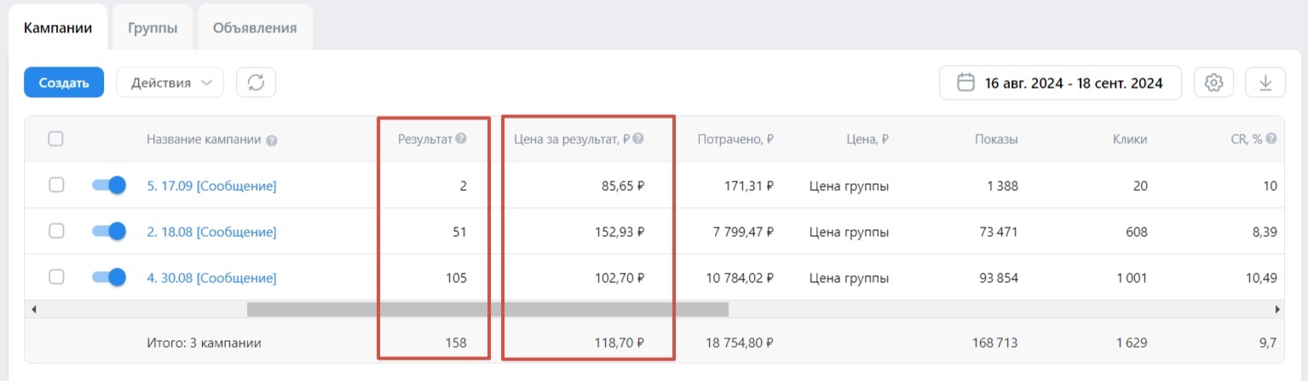This screenshot has height=381, width=1308.
Task: Open campaign link 4. 30.08 [Сообщение]
Action: pyautogui.click(x=211, y=278)
